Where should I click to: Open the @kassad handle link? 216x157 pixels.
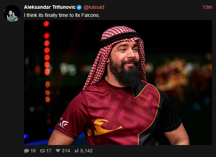(94, 7)
